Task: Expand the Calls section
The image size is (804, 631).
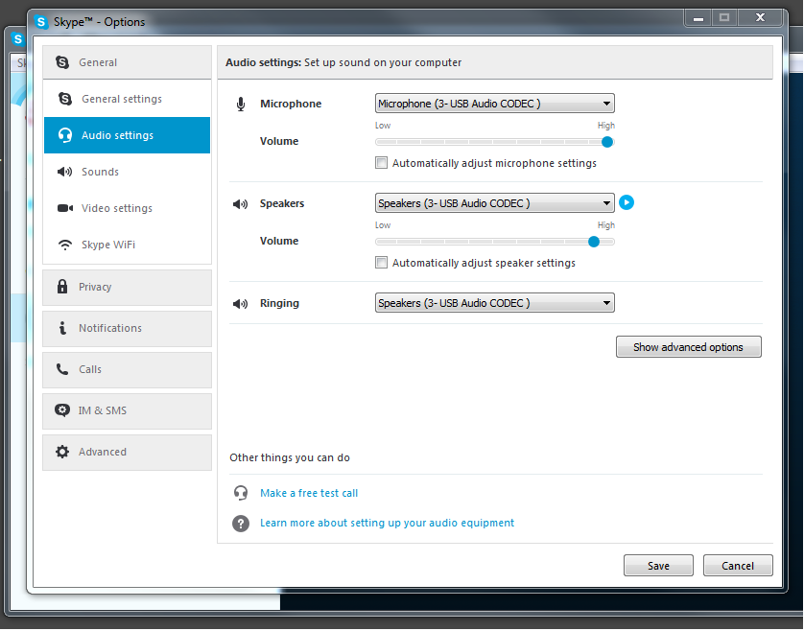Action: click(128, 369)
